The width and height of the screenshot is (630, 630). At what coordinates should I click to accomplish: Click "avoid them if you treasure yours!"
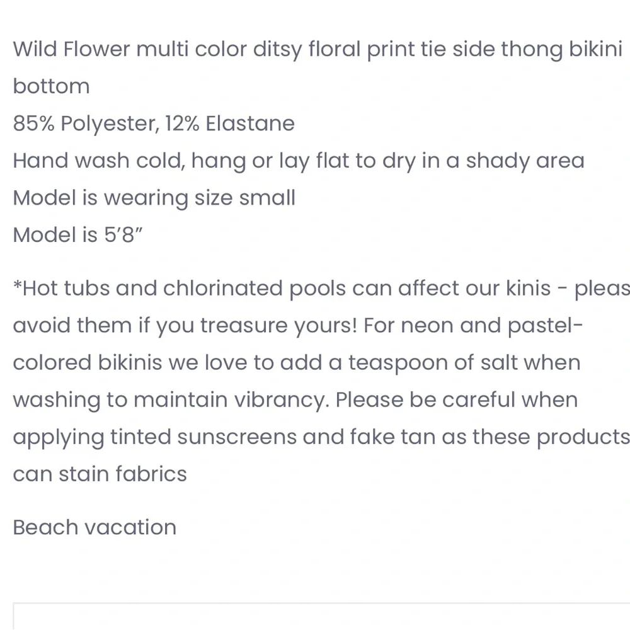click(x=185, y=326)
